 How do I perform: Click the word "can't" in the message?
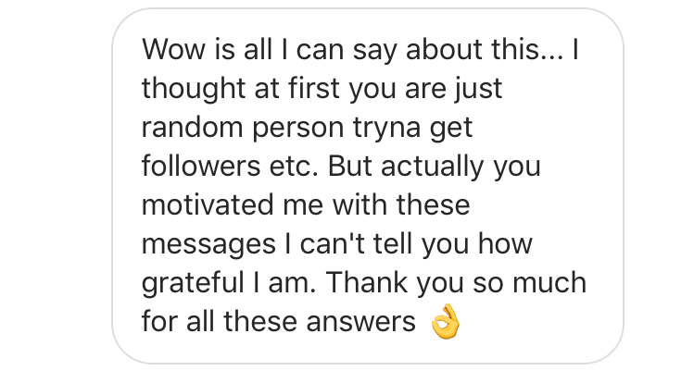tap(332, 244)
